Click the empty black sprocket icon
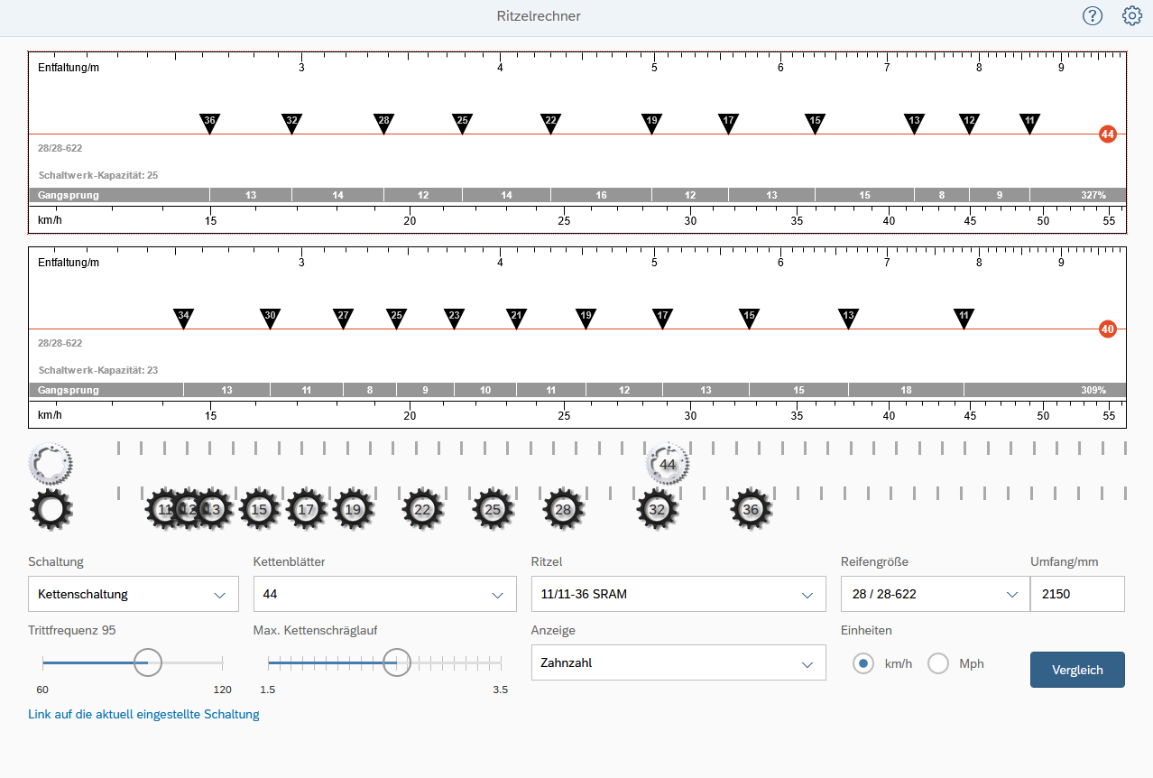The image size is (1153, 778). click(x=51, y=510)
